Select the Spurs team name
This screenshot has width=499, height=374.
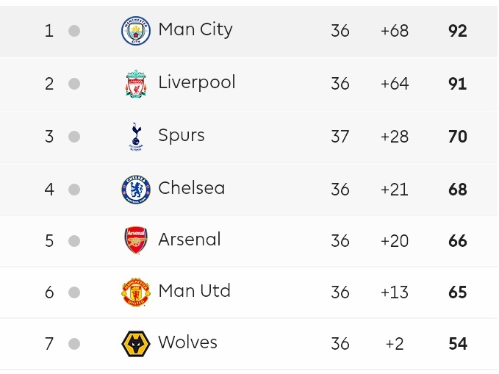(x=181, y=136)
